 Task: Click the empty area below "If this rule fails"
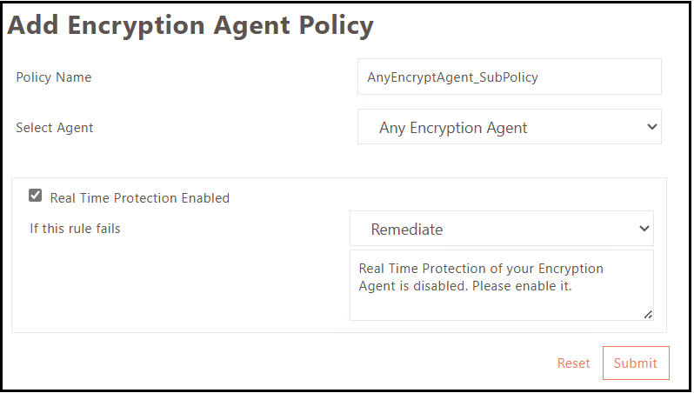pos(174,287)
